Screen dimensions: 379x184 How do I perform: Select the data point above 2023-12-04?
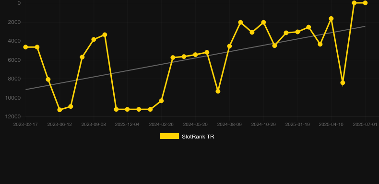tap(128, 109)
